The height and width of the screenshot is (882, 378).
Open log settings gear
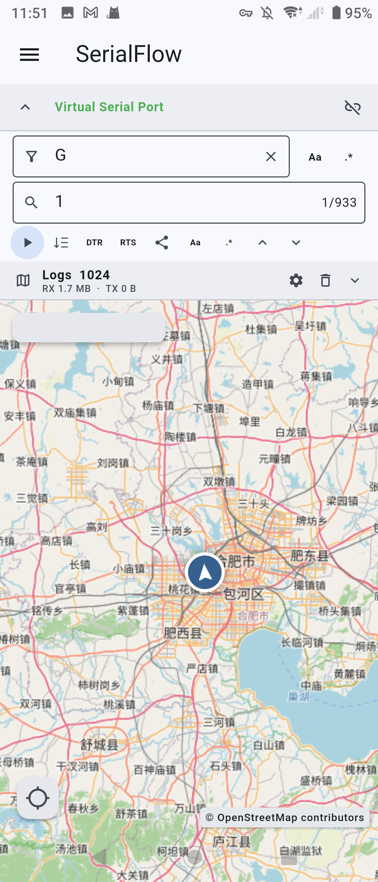[296, 280]
